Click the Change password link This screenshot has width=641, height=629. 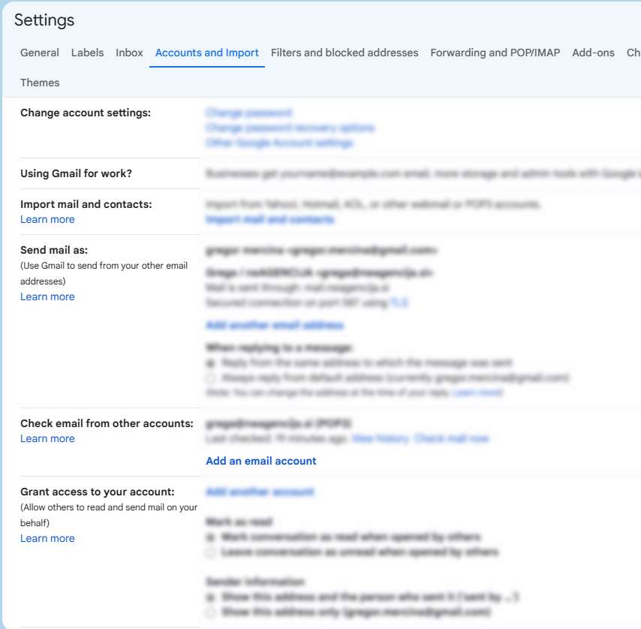[x=248, y=113]
